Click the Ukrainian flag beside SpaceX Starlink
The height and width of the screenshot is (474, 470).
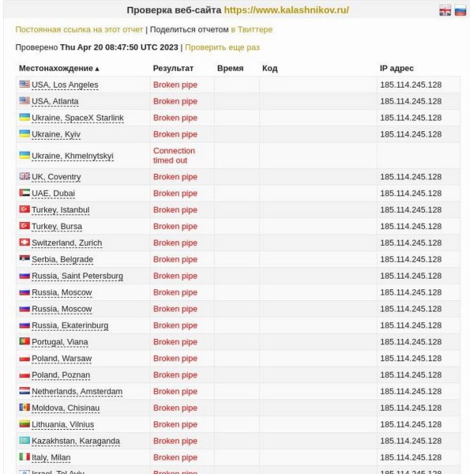[24, 117]
